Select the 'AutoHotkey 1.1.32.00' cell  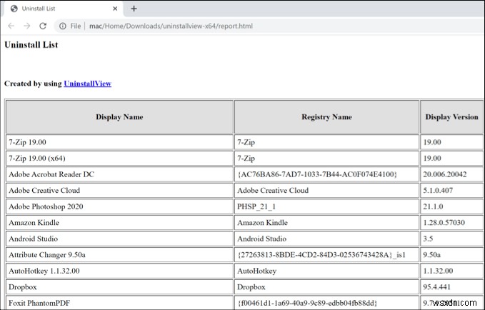[119, 271]
